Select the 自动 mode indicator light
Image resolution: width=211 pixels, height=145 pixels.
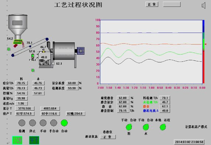point(64,123)
